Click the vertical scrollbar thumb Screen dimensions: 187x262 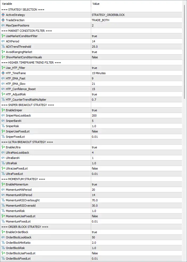184,52
